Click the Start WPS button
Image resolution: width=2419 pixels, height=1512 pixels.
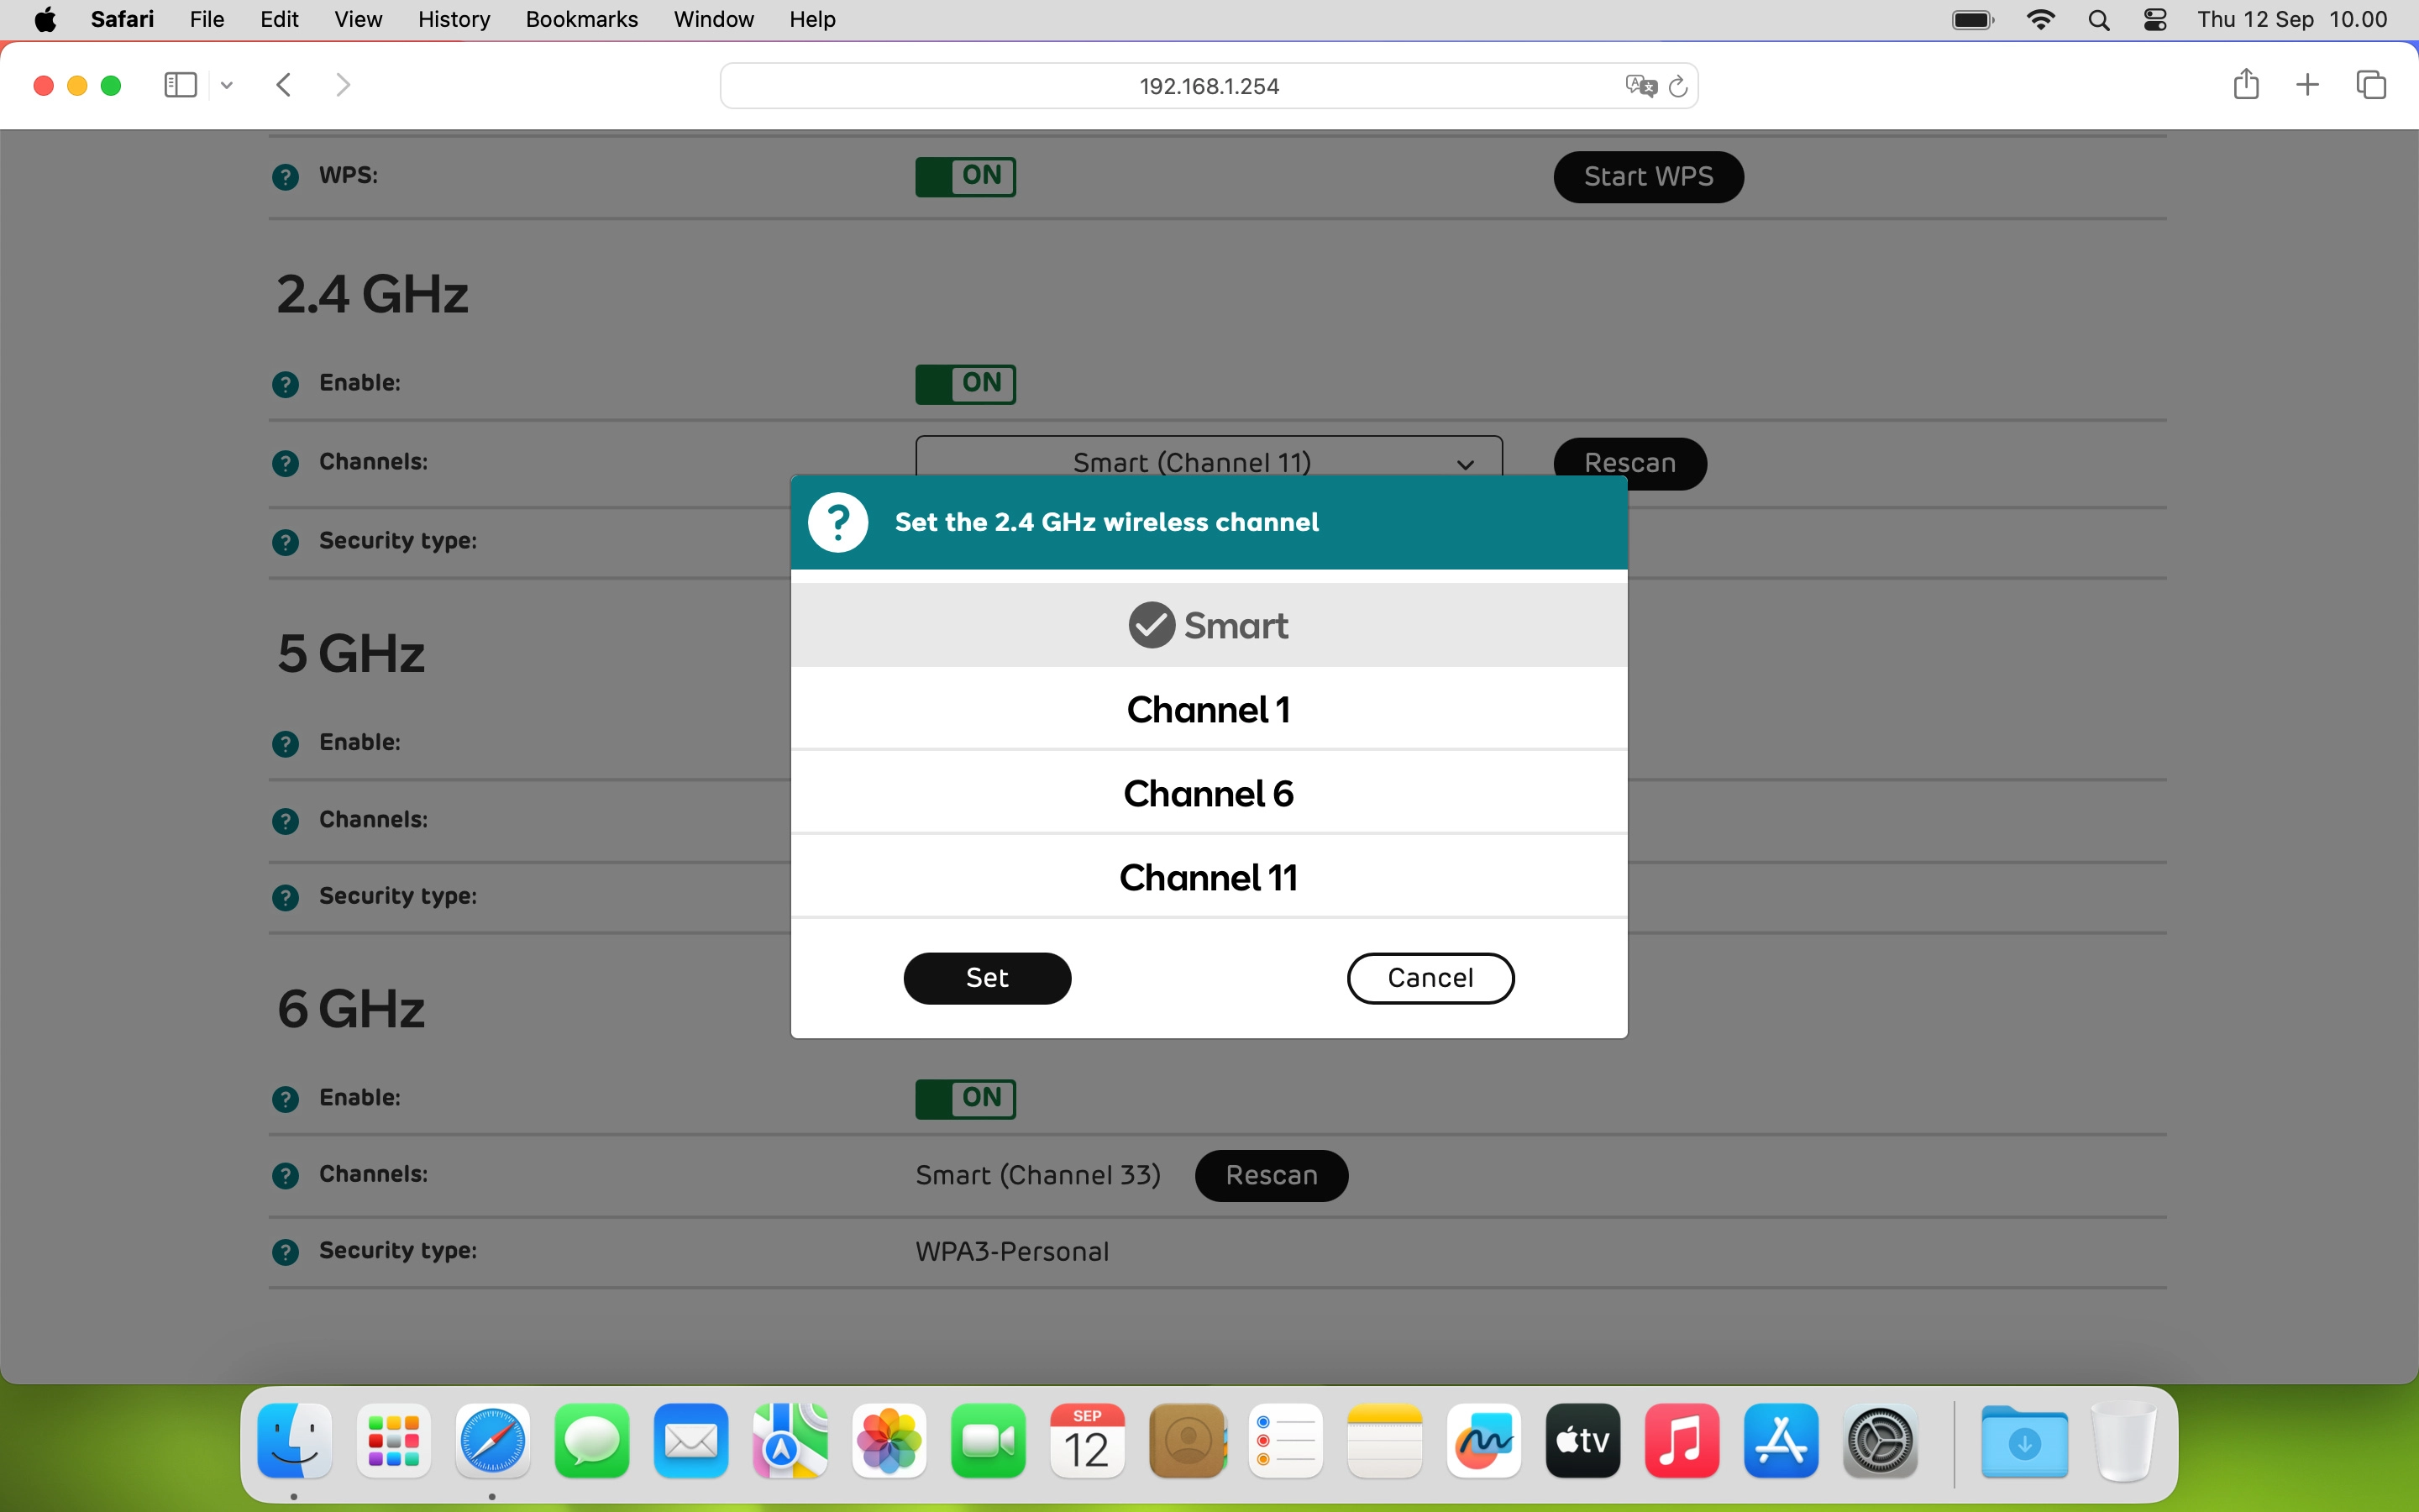(1647, 176)
